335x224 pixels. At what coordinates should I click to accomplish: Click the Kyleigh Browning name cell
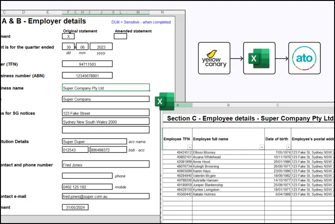point(228,166)
